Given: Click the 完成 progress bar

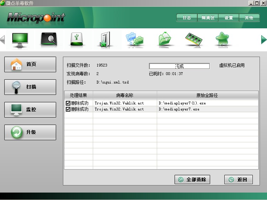Looking at the screenshot, I should [x=179, y=66].
